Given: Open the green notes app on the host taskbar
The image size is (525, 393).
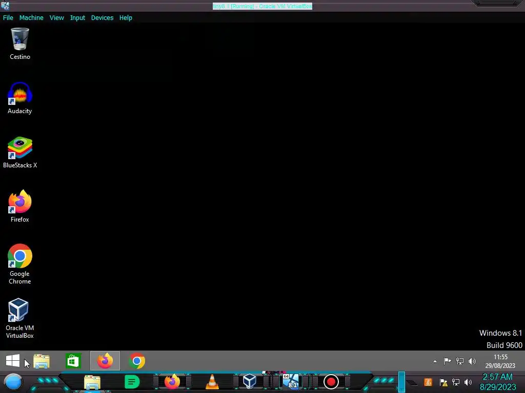Looking at the screenshot, I should tap(132, 382).
